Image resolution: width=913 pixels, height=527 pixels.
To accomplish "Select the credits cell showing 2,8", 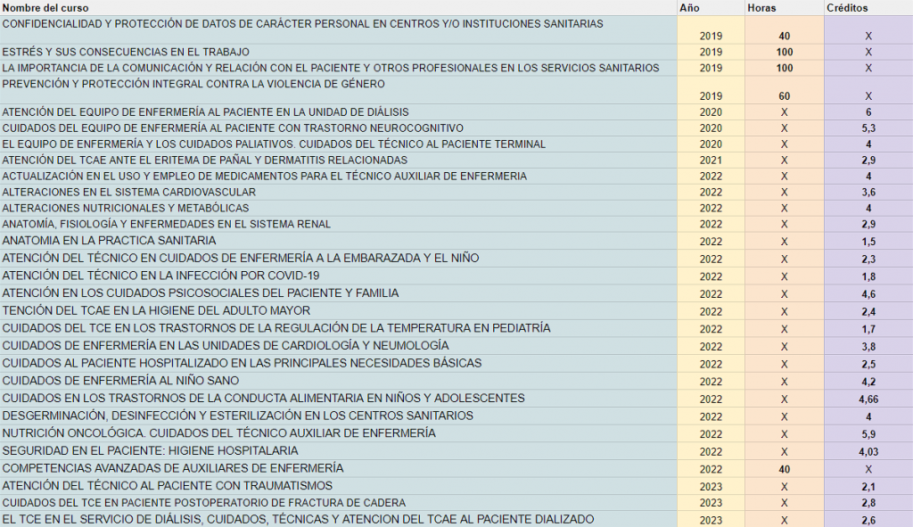I will [868, 504].
